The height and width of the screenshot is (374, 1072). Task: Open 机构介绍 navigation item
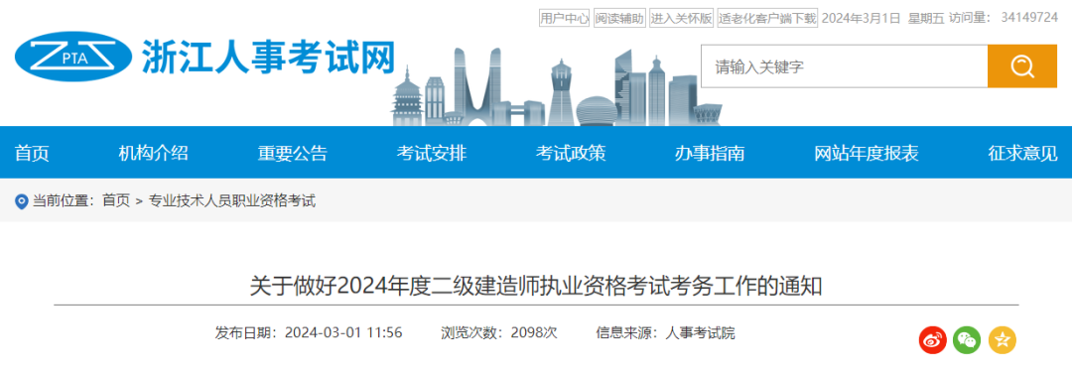coord(153,153)
